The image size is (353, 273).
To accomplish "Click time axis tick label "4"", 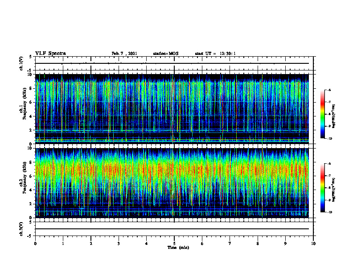I will (x=147, y=244).
